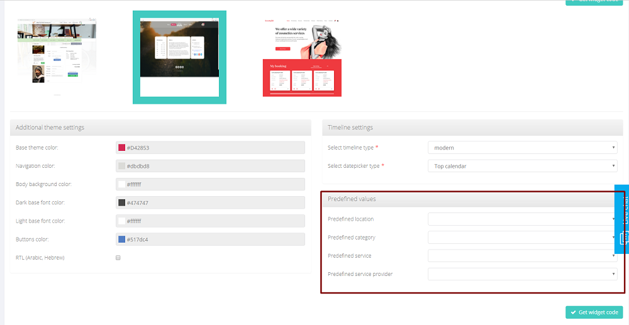Click the Buttons color blue swatch
629x325 pixels.
[122, 240]
